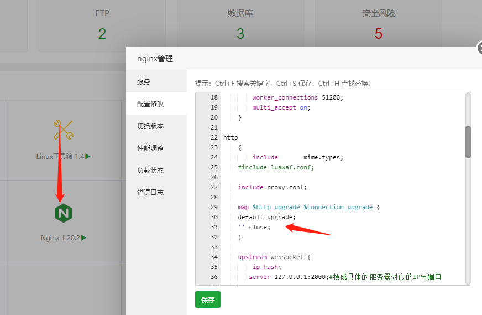
Task: Click line number 22 in gutter
Action: (x=214, y=137)
